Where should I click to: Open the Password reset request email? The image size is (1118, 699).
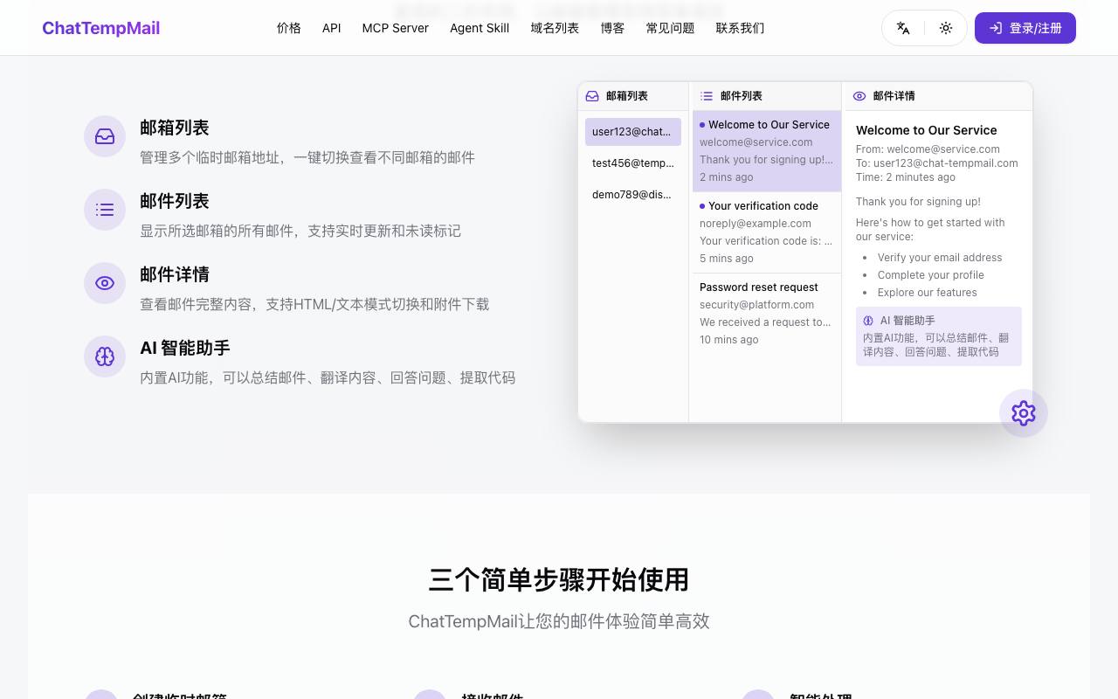coord(767,314)
